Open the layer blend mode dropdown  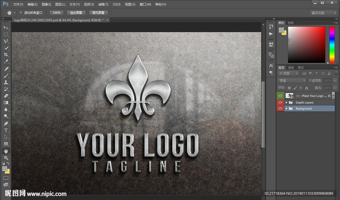292,80
